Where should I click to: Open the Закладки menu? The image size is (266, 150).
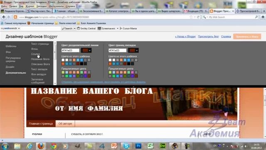point(41,6)
